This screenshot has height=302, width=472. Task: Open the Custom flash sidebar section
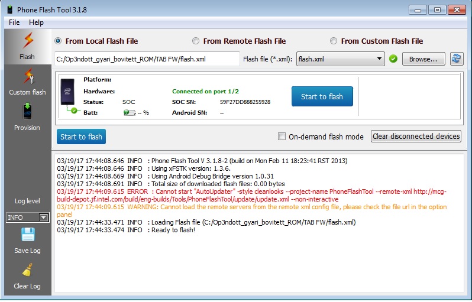[x=28, y=82]
